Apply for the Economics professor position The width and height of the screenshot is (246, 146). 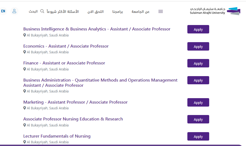[198, 46]
